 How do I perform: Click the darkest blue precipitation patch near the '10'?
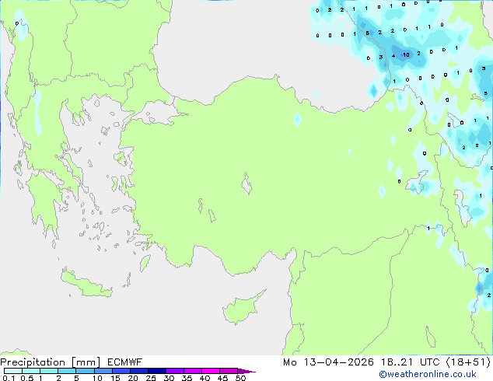point(401,54)
